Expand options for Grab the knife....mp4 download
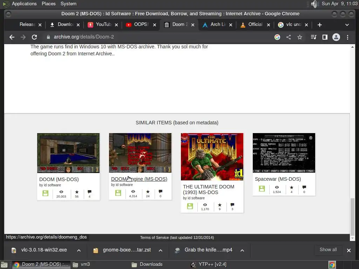359x269 pixels. point(242,250)
